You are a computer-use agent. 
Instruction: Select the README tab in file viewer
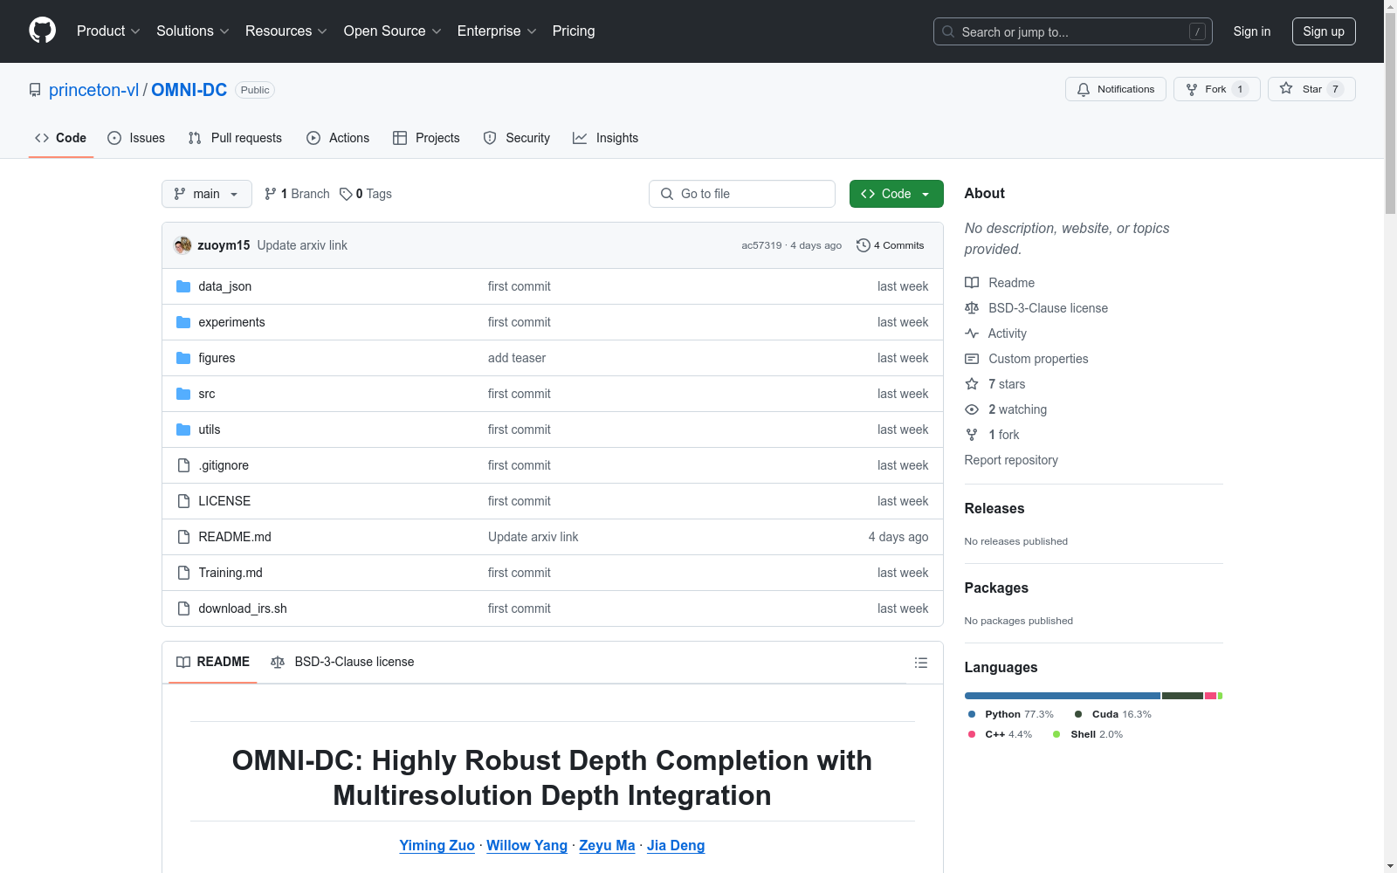tap(213, 662)
